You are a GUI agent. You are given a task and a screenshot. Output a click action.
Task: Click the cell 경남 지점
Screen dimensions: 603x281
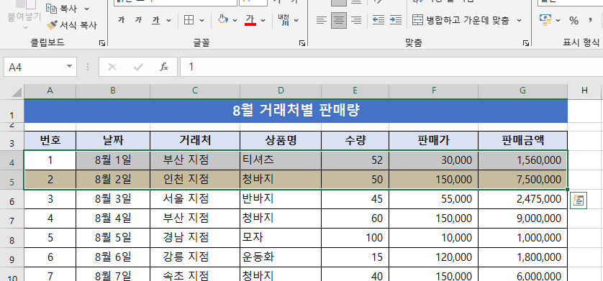point(195,238)
